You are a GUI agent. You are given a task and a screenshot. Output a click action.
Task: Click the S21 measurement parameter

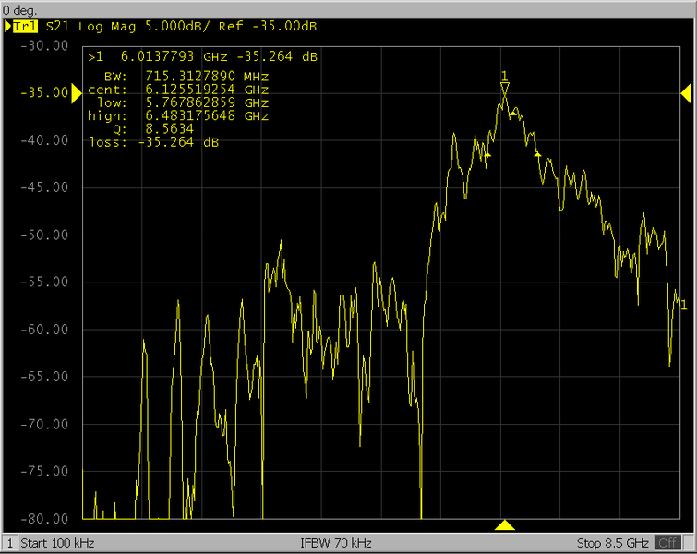[57, 27]
